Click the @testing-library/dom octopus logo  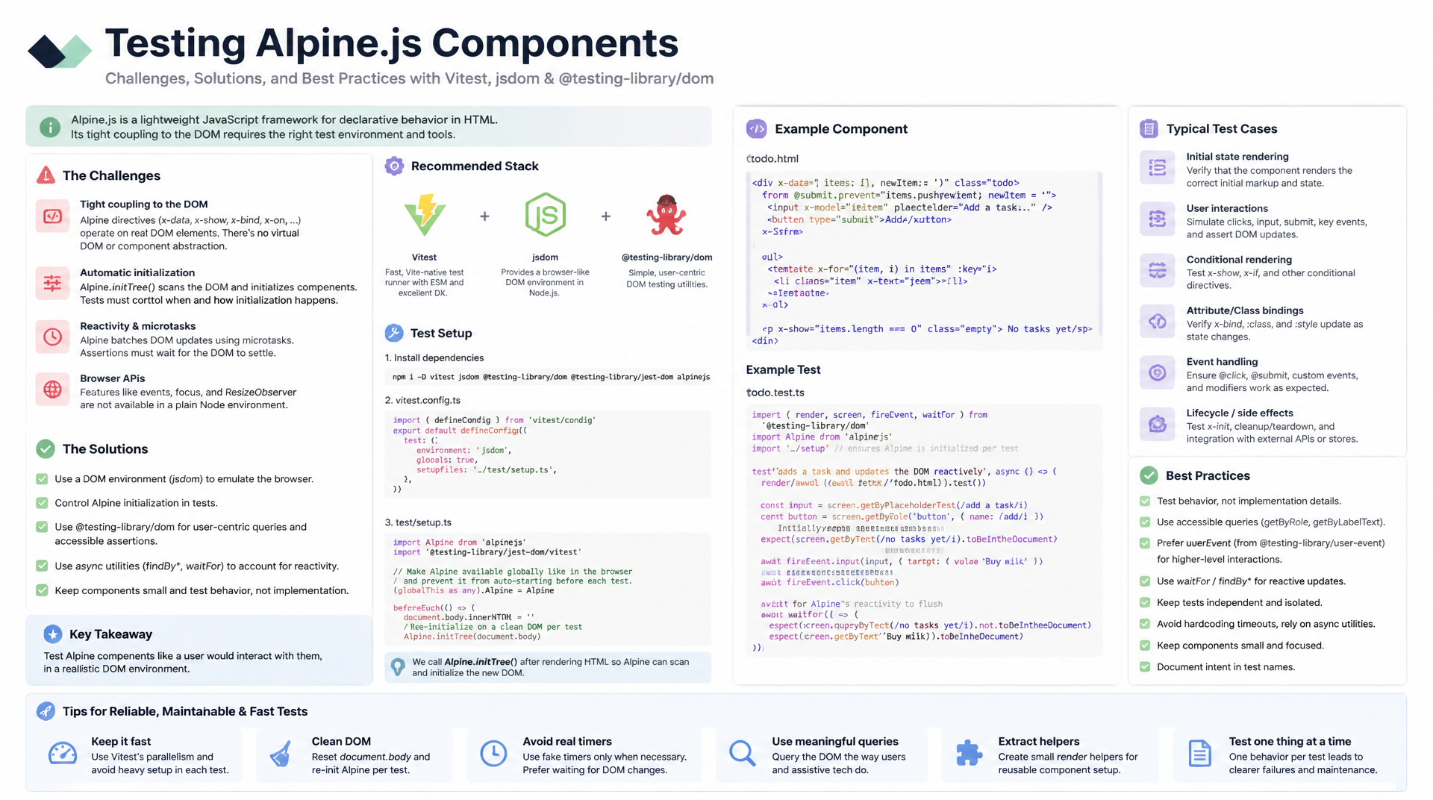tap(666, 215)
